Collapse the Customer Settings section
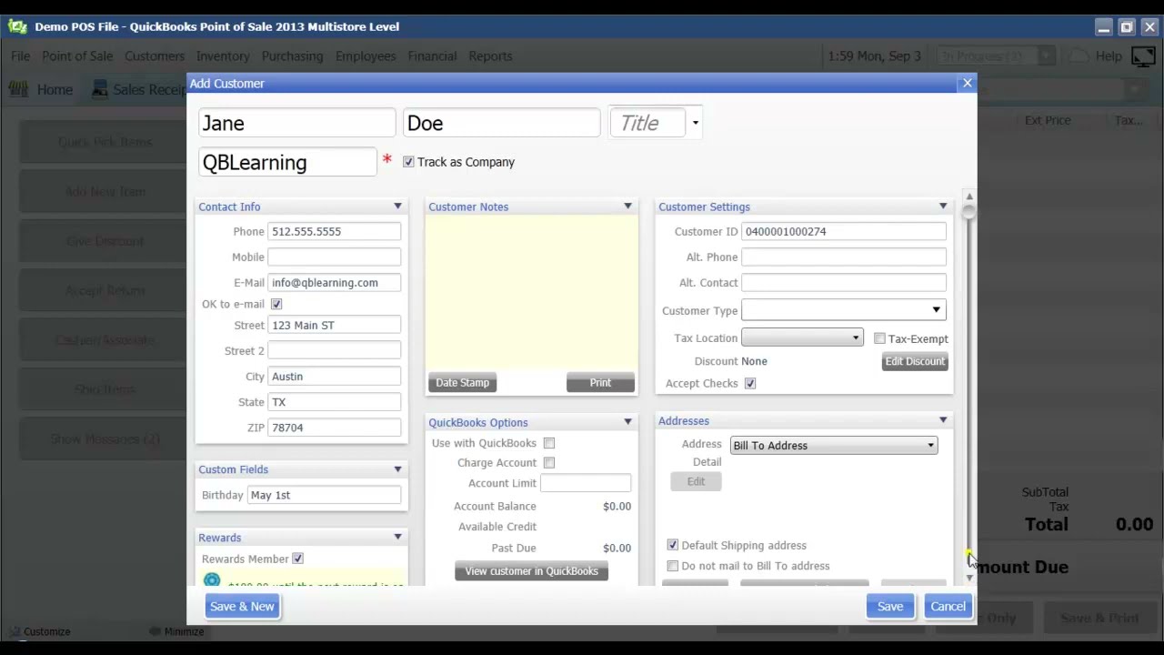Screen dimensions: 1164x655 943,207
